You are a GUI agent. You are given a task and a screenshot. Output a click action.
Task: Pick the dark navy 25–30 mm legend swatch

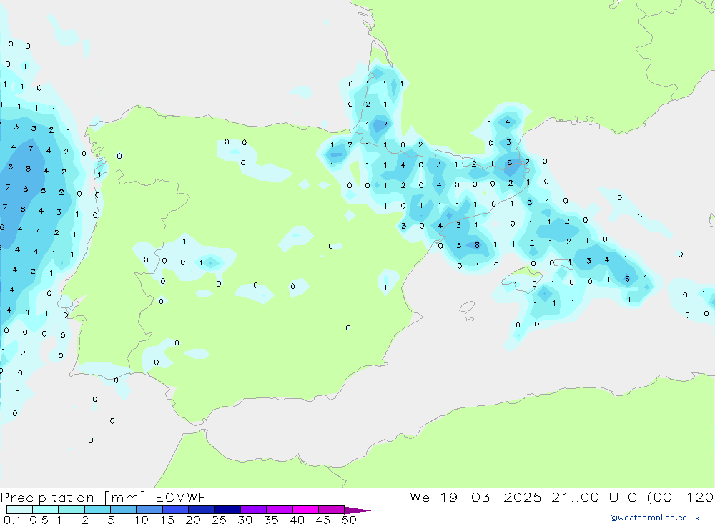point(227,510)
